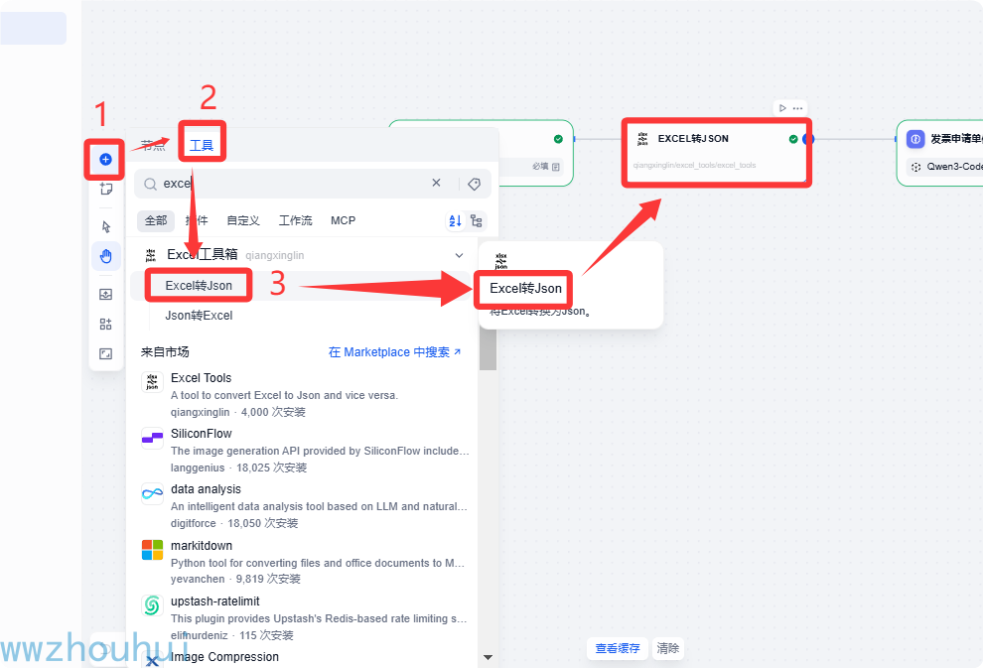Click the tool list scrollbar thumb
The image size is (983, 668).
click(488, 347)
